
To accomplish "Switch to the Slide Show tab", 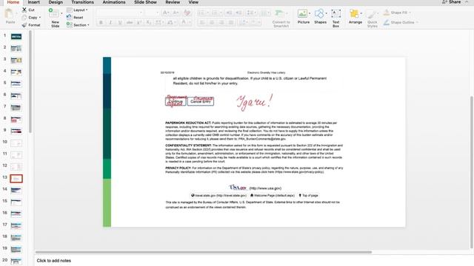I will point(145,2).
